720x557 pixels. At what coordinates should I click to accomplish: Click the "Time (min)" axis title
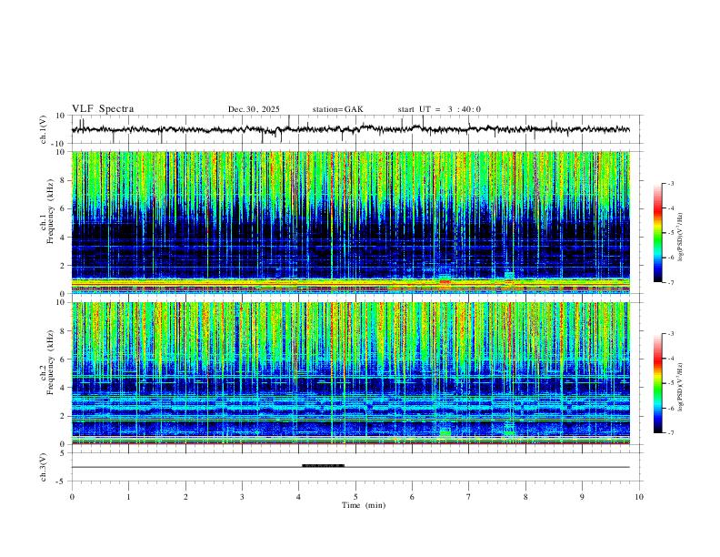[x=364, y=505]
